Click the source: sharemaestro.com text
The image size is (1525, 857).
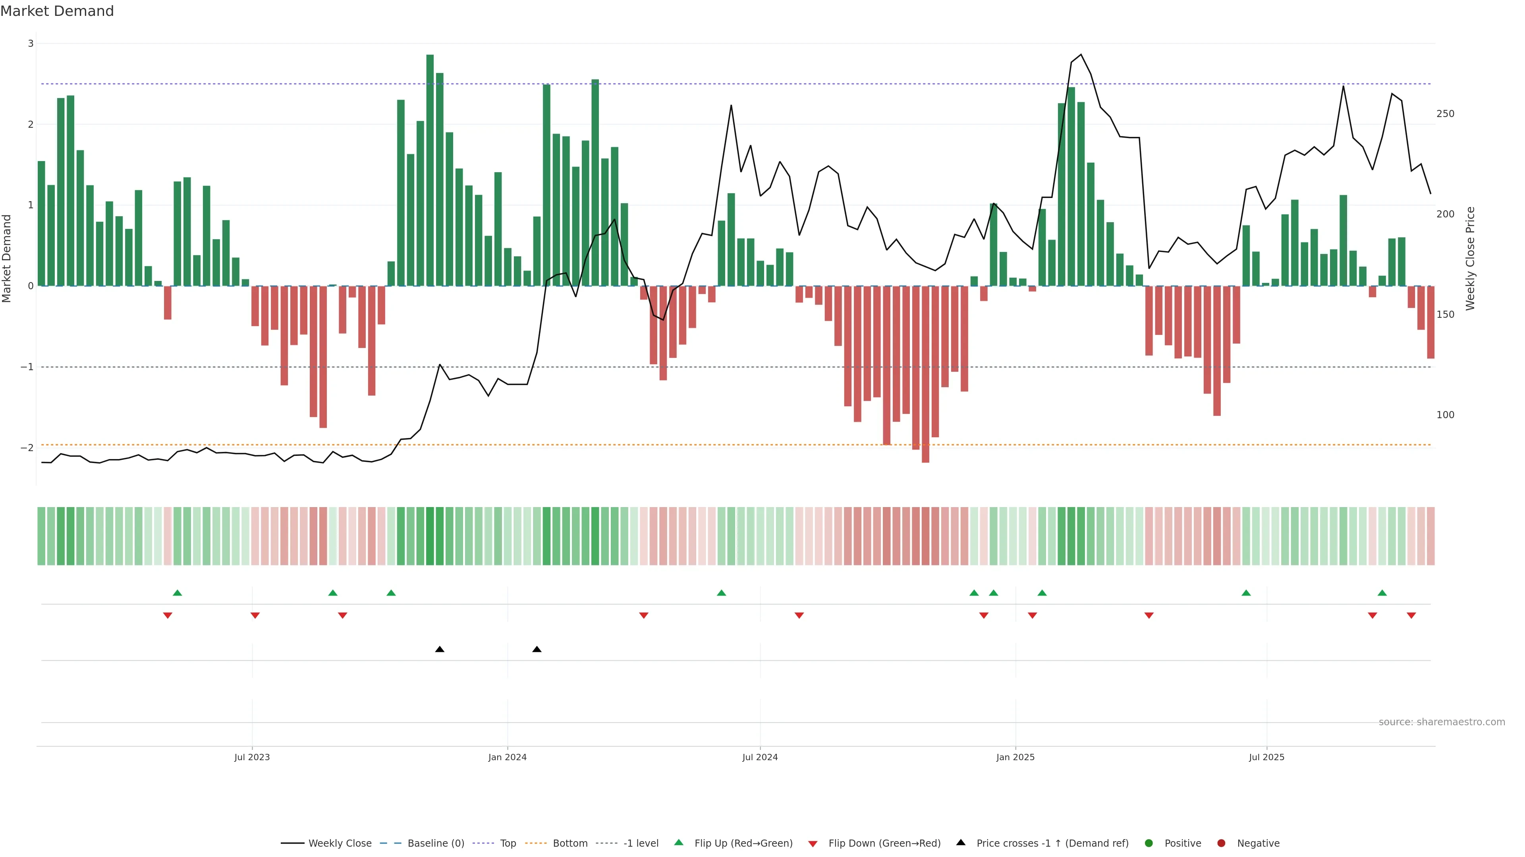tap(1442, 722)
